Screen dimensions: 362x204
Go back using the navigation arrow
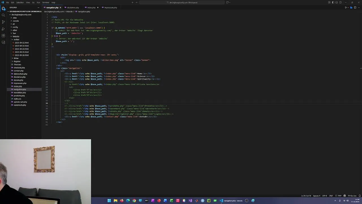click(x=132, y=3)
